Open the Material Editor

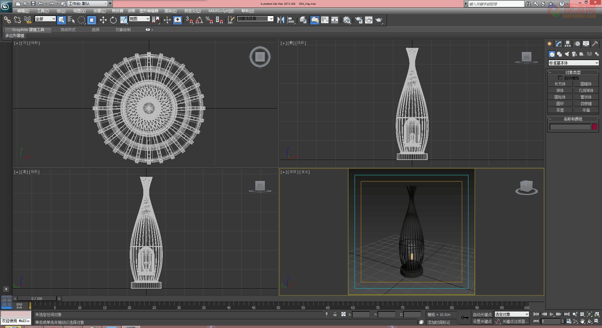coord(346,20)
